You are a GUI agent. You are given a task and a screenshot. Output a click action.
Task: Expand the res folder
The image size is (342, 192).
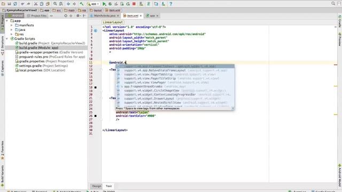tap(12, 34)
